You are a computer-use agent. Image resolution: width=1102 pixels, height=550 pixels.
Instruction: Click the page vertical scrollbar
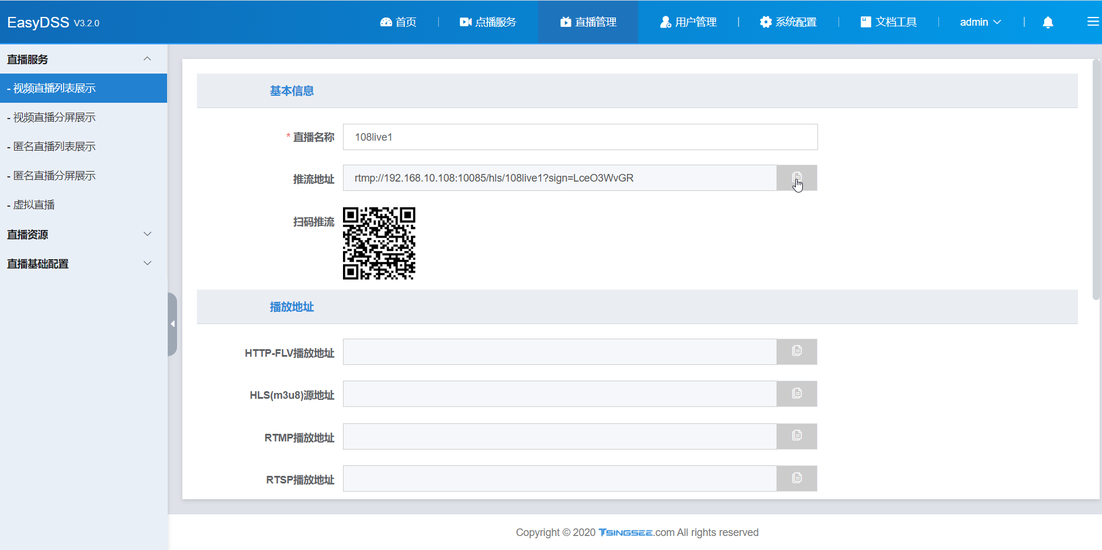1096,180
